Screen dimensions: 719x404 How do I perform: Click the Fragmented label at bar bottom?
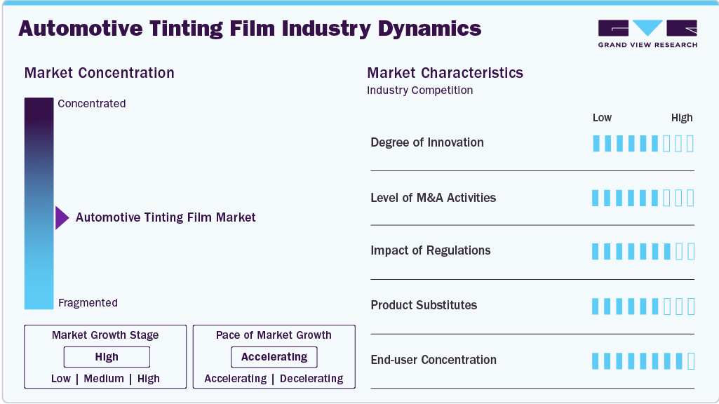click(x=88, y=303)
